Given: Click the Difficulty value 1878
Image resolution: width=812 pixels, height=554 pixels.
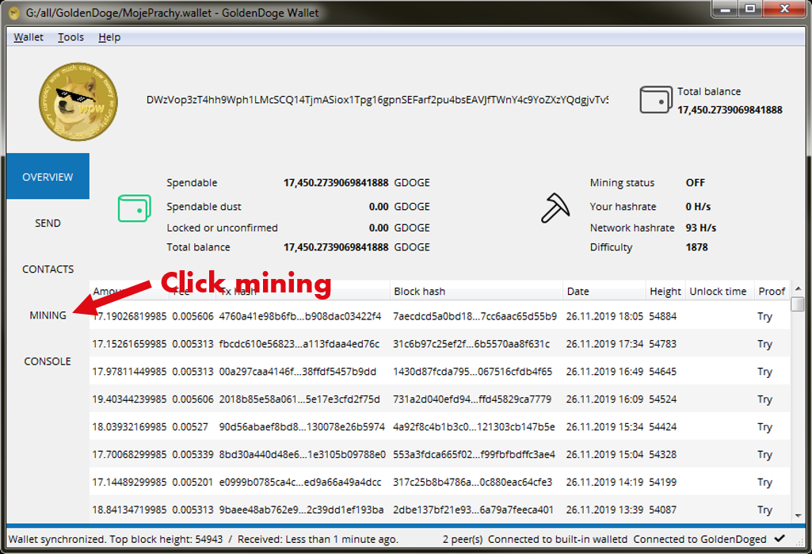Looking at the screenshot, I should coord(696,247).
